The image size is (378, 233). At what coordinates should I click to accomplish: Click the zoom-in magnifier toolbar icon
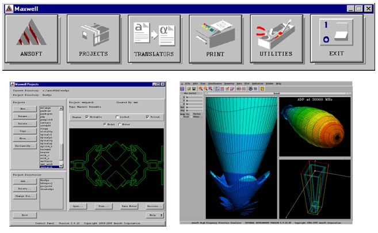[x=201, y=89]
